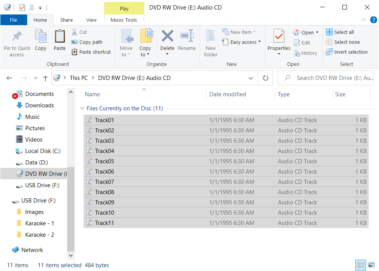
Task: Open Network in the navigation pane
Action: [x=27, y=250]
